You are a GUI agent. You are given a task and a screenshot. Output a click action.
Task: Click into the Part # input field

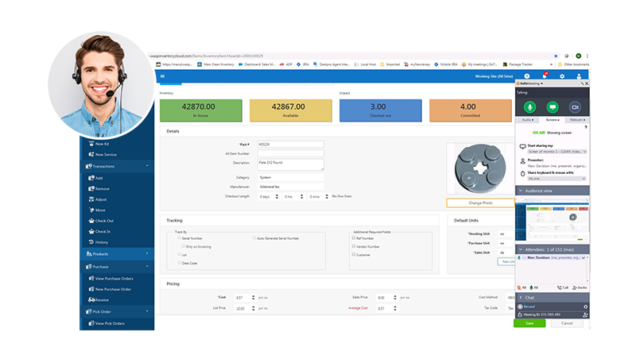[290, 145]
